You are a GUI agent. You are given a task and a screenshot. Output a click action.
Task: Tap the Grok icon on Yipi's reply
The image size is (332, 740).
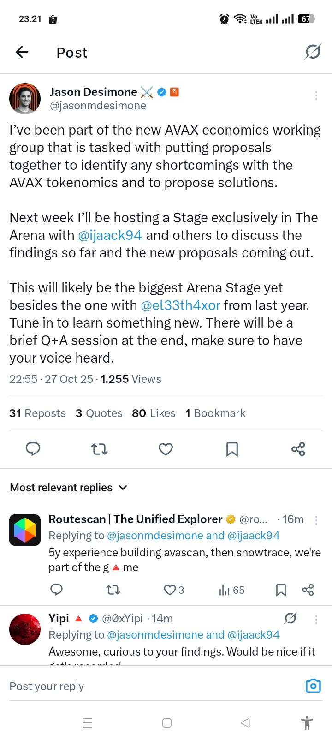[x=290, y=618]
